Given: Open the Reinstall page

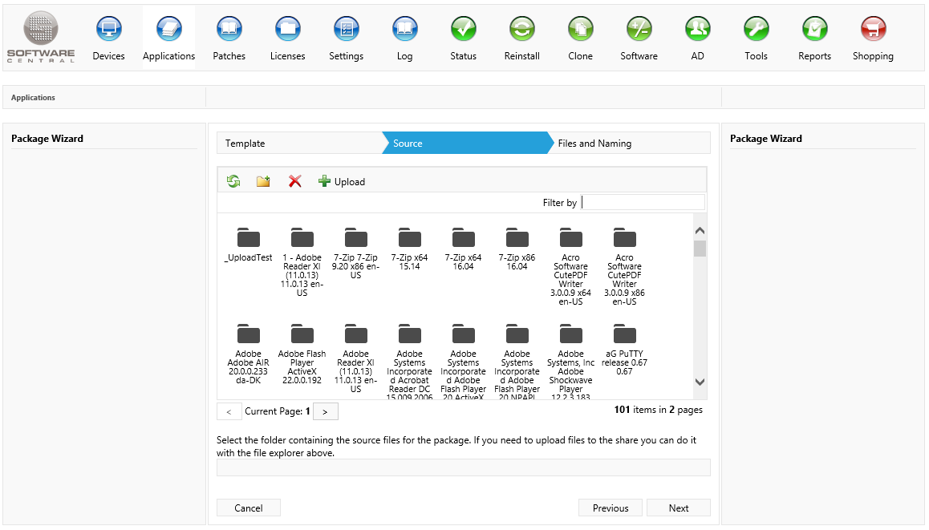Looking at the screenshot, I should [521, 38].
